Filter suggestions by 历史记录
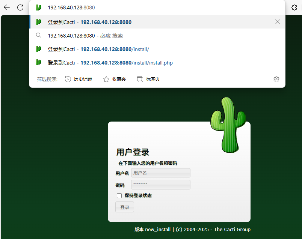Screen dimensions: 302x239 pos(79,79)
